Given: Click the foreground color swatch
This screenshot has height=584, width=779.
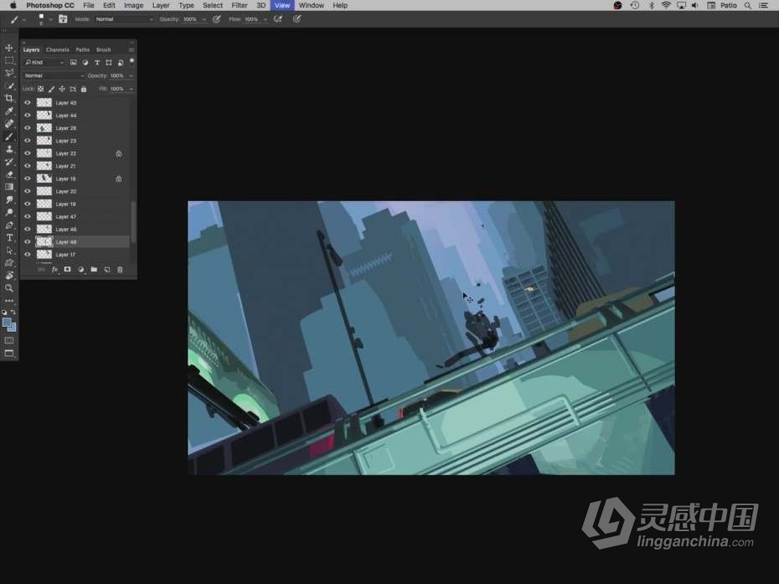Looking at the screenshot, I should tap(7, 323).
